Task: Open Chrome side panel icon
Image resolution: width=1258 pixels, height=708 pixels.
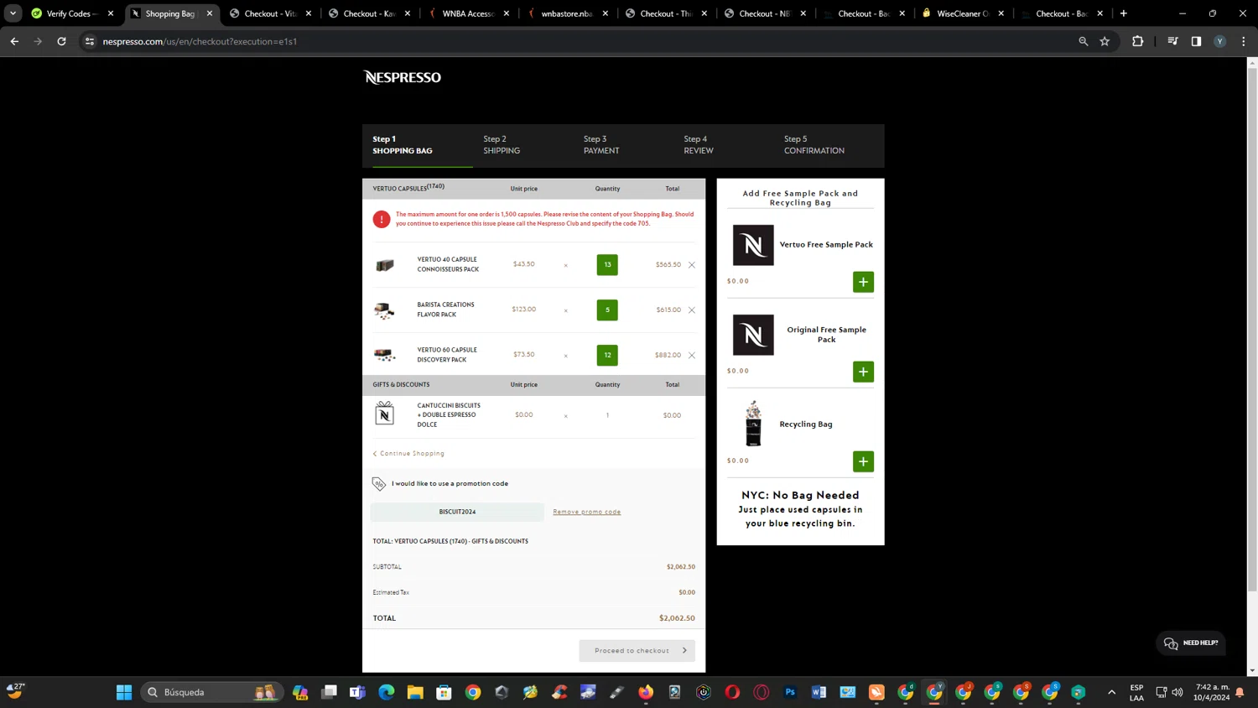Action: click(x=1196, y=41)
